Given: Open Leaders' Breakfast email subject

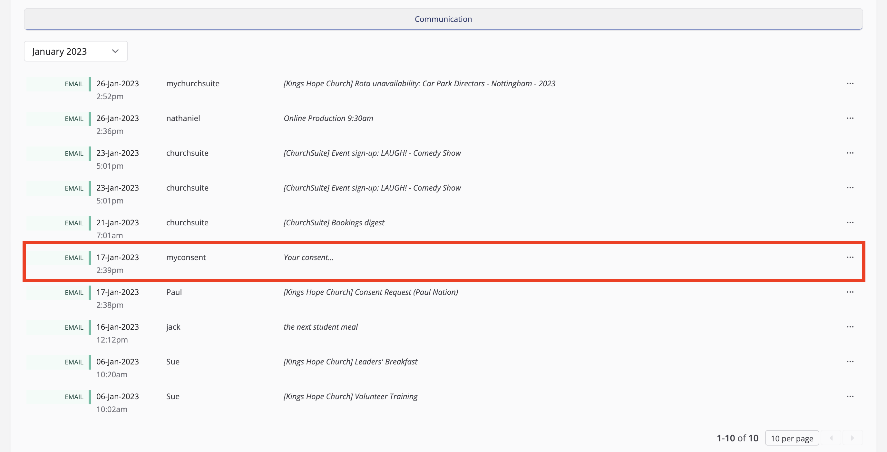Looking at the screenshot, I should pyautogui.click(x=350, y=362).
